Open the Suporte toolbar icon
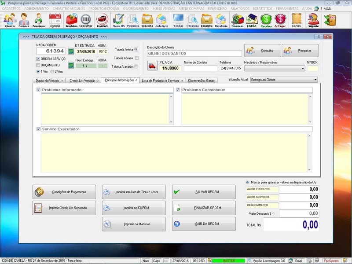This screenshot has height=264, width=352. pos(313,20)
